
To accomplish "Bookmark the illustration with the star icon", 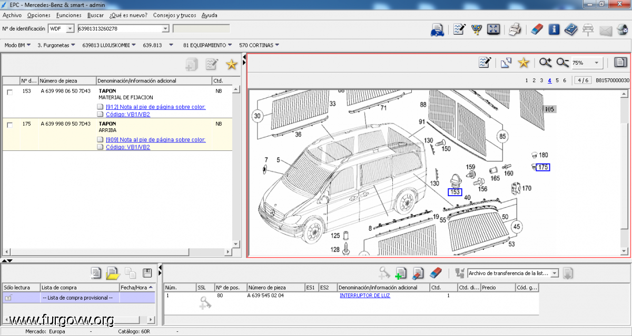I will [524, 63].
